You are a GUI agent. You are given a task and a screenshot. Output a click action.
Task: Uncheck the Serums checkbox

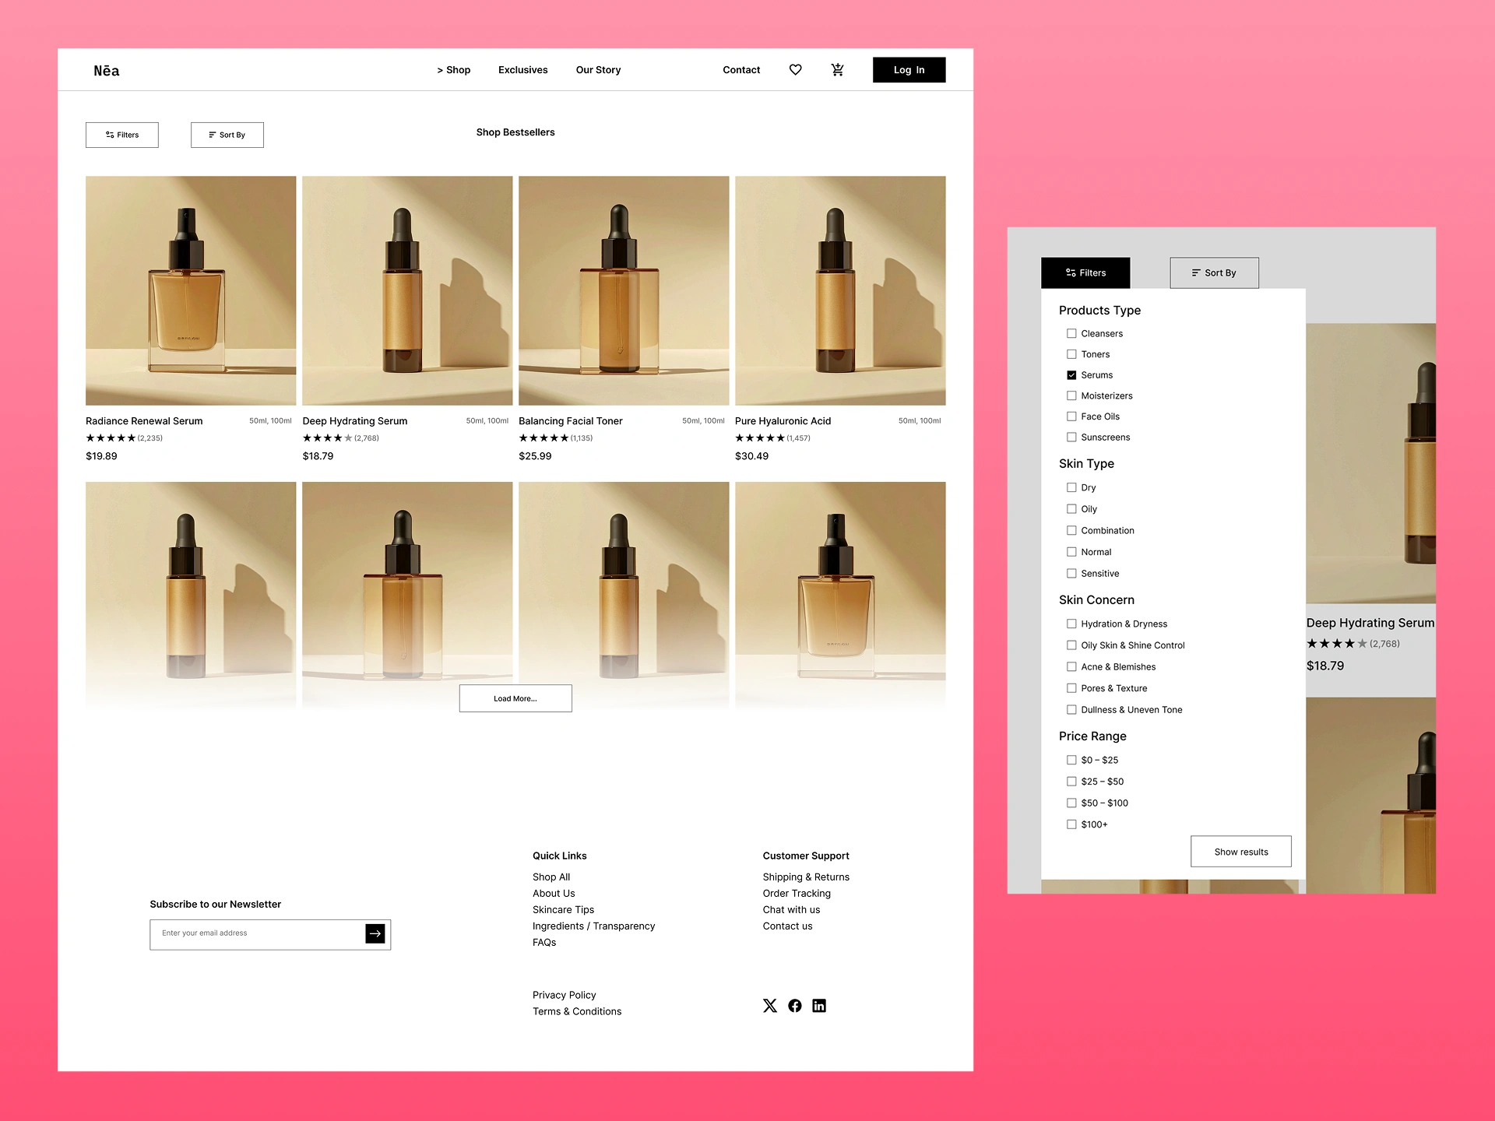(1071, 375)
